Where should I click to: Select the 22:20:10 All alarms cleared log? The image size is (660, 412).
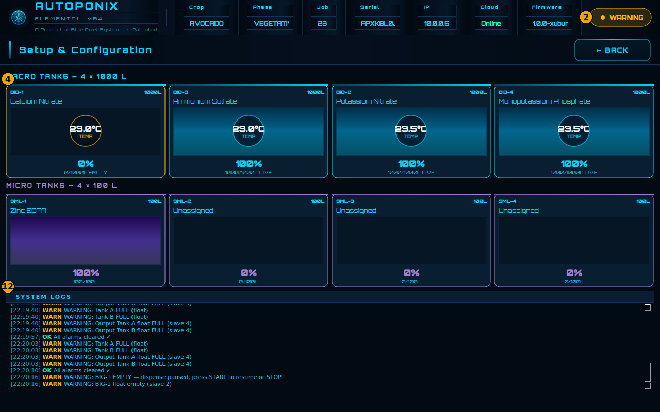61,371
